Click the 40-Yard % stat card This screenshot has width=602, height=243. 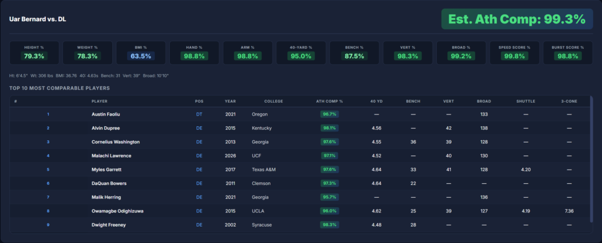pos(301,52)
